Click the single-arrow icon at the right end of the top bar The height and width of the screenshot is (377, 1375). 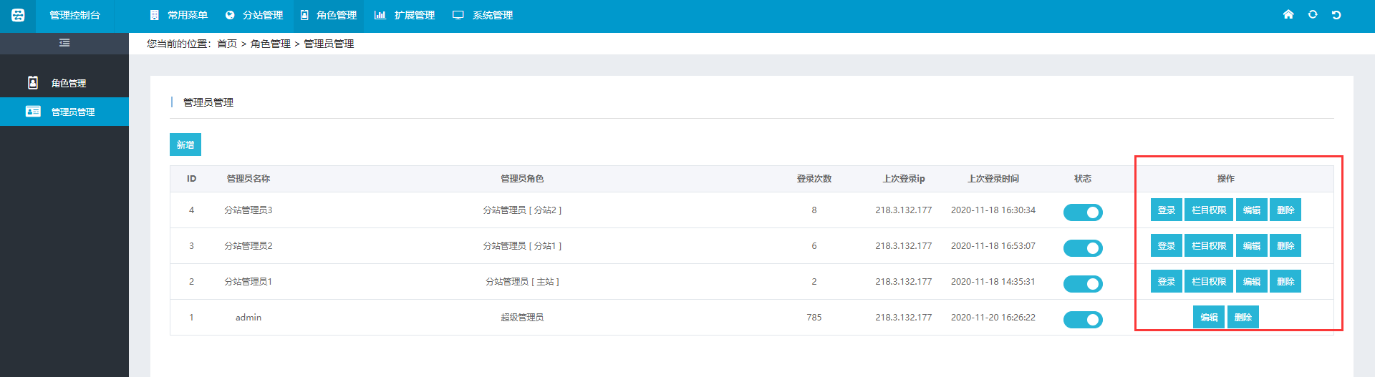point(1336,14)
